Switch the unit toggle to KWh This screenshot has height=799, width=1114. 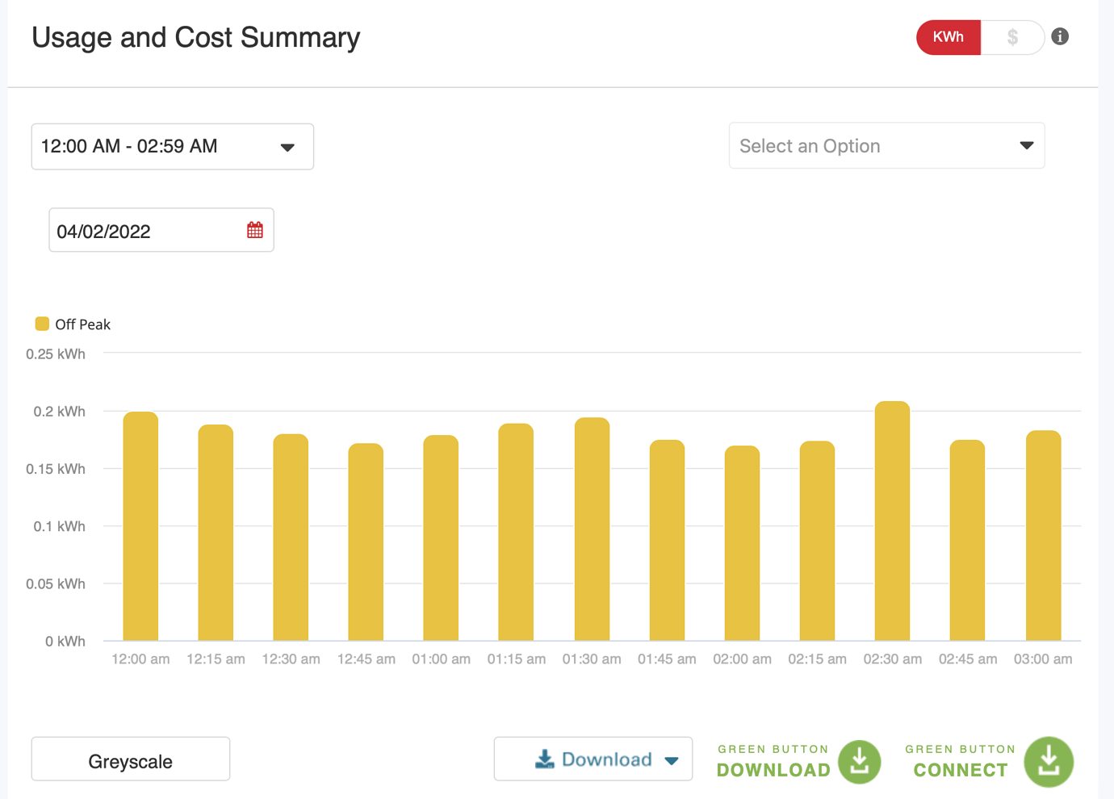coord(948,37)
